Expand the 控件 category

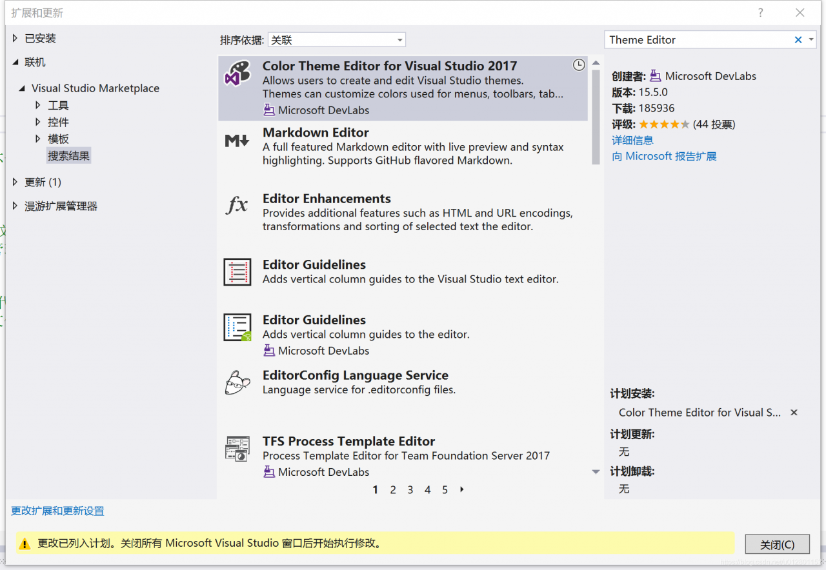[x=38, y=122]
